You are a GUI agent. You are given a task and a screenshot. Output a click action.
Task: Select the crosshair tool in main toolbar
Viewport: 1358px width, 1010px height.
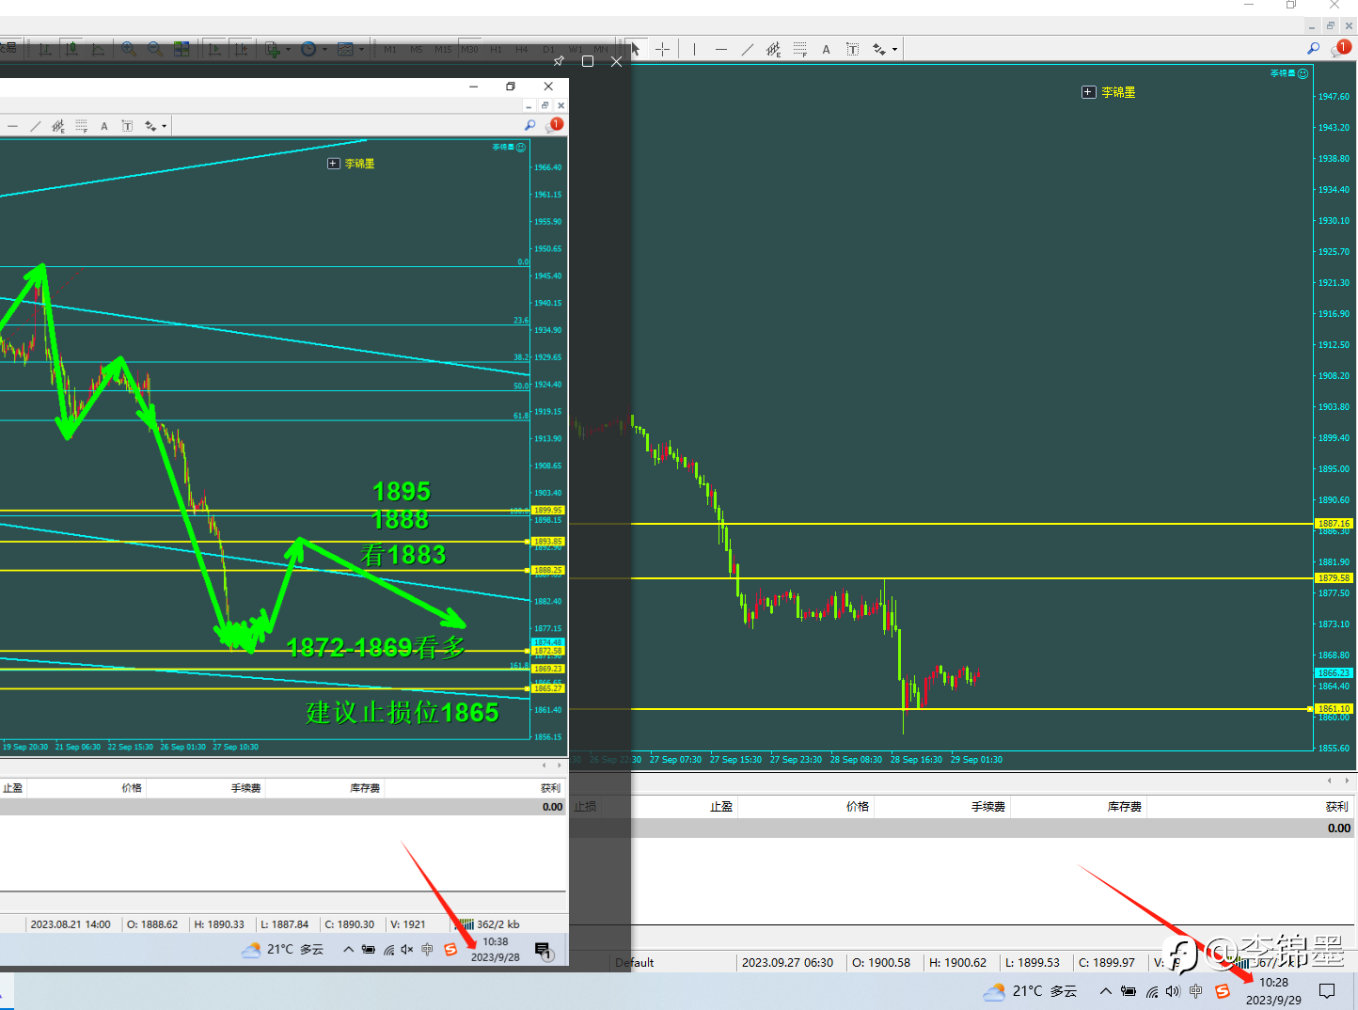(x=662, y=49)
